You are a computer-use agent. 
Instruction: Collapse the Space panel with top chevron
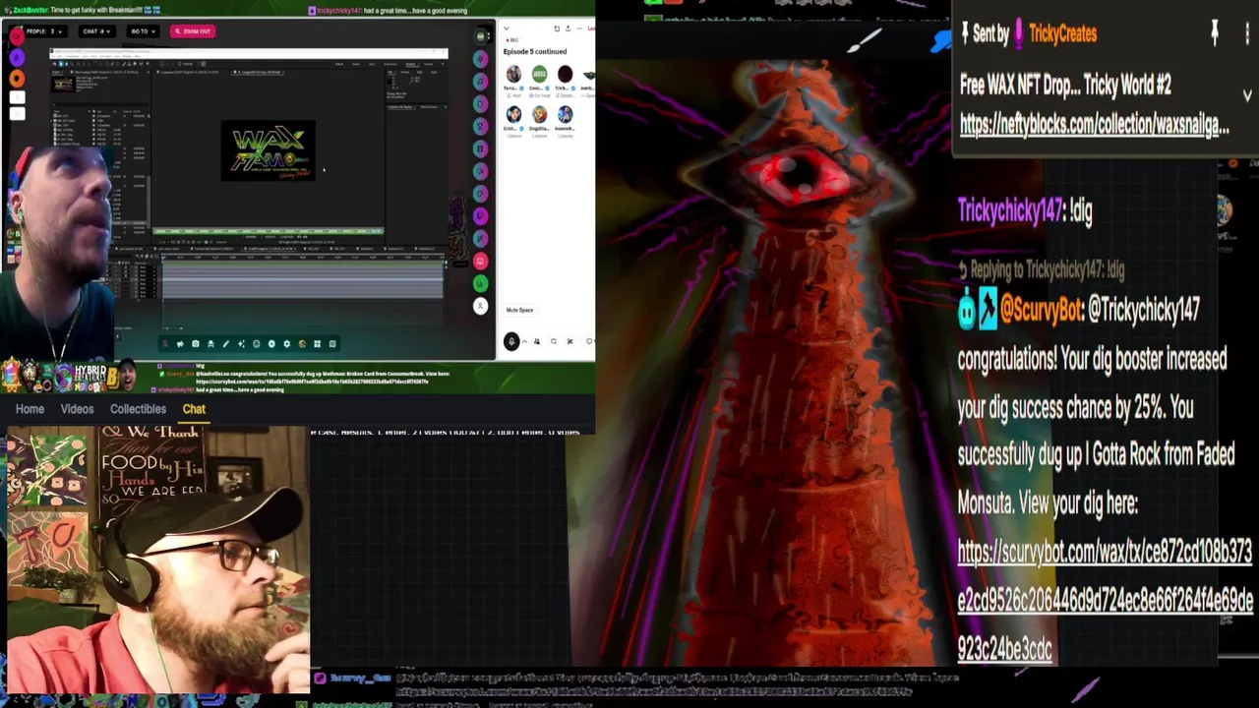507,29
